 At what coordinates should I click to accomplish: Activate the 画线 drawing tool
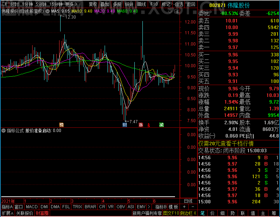(x=141, y=4)
